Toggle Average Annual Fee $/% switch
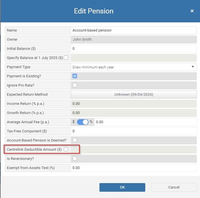The width and height of the screenshot is (200, 198). coord(83,122)
